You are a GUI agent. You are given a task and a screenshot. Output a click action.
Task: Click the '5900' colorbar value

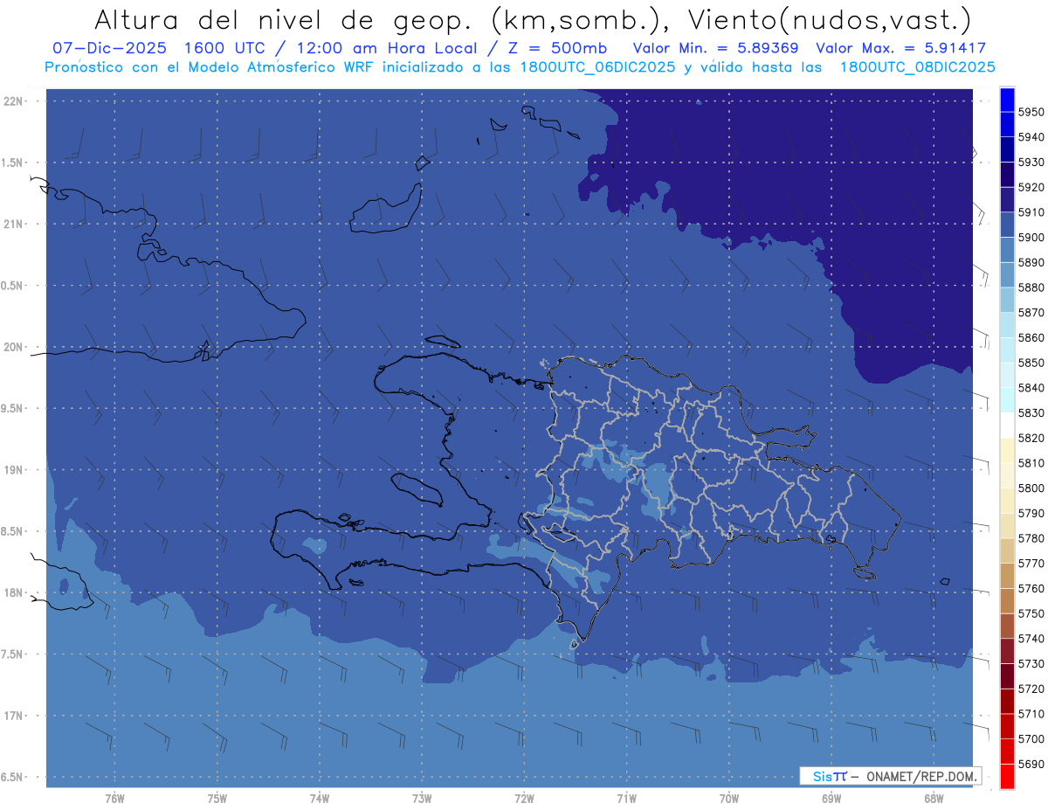click(1030, 238)
